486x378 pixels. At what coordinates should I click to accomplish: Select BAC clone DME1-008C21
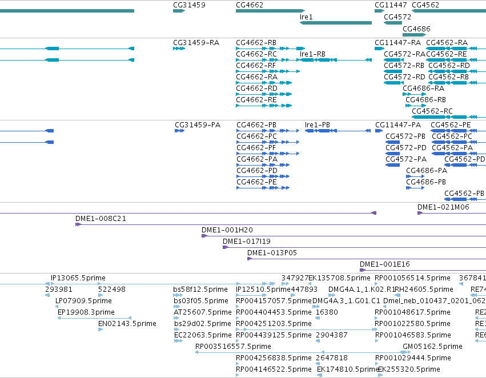click(280, 224)
